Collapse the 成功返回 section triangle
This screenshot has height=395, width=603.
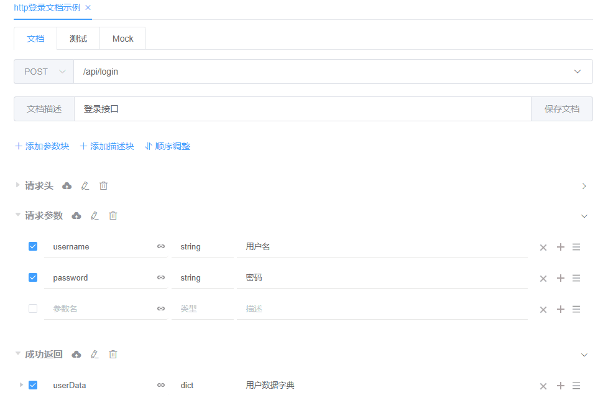17,353
